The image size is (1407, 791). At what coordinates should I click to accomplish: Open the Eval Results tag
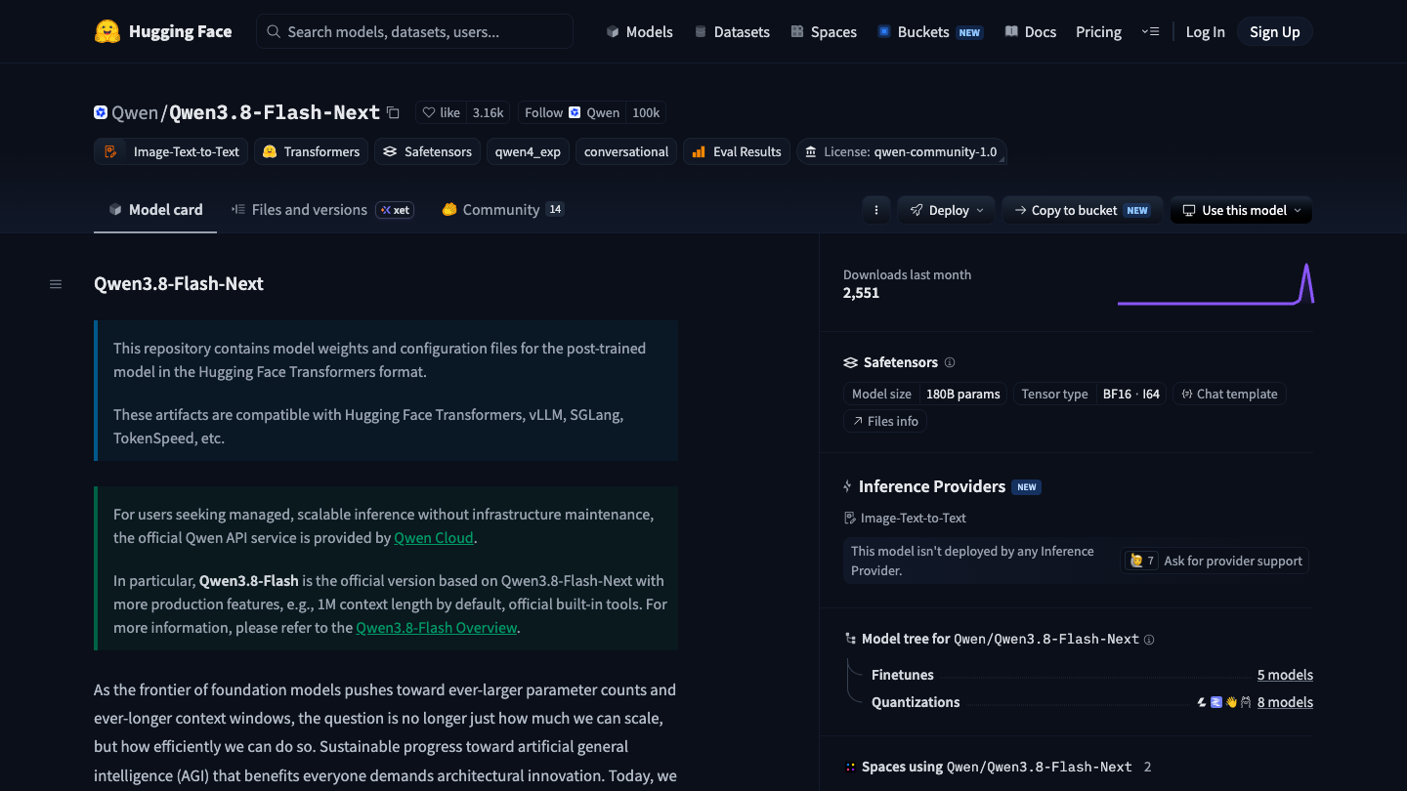tap(737, 151)
